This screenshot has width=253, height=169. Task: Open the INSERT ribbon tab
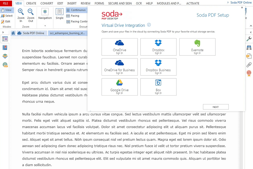tap(72, 3)
